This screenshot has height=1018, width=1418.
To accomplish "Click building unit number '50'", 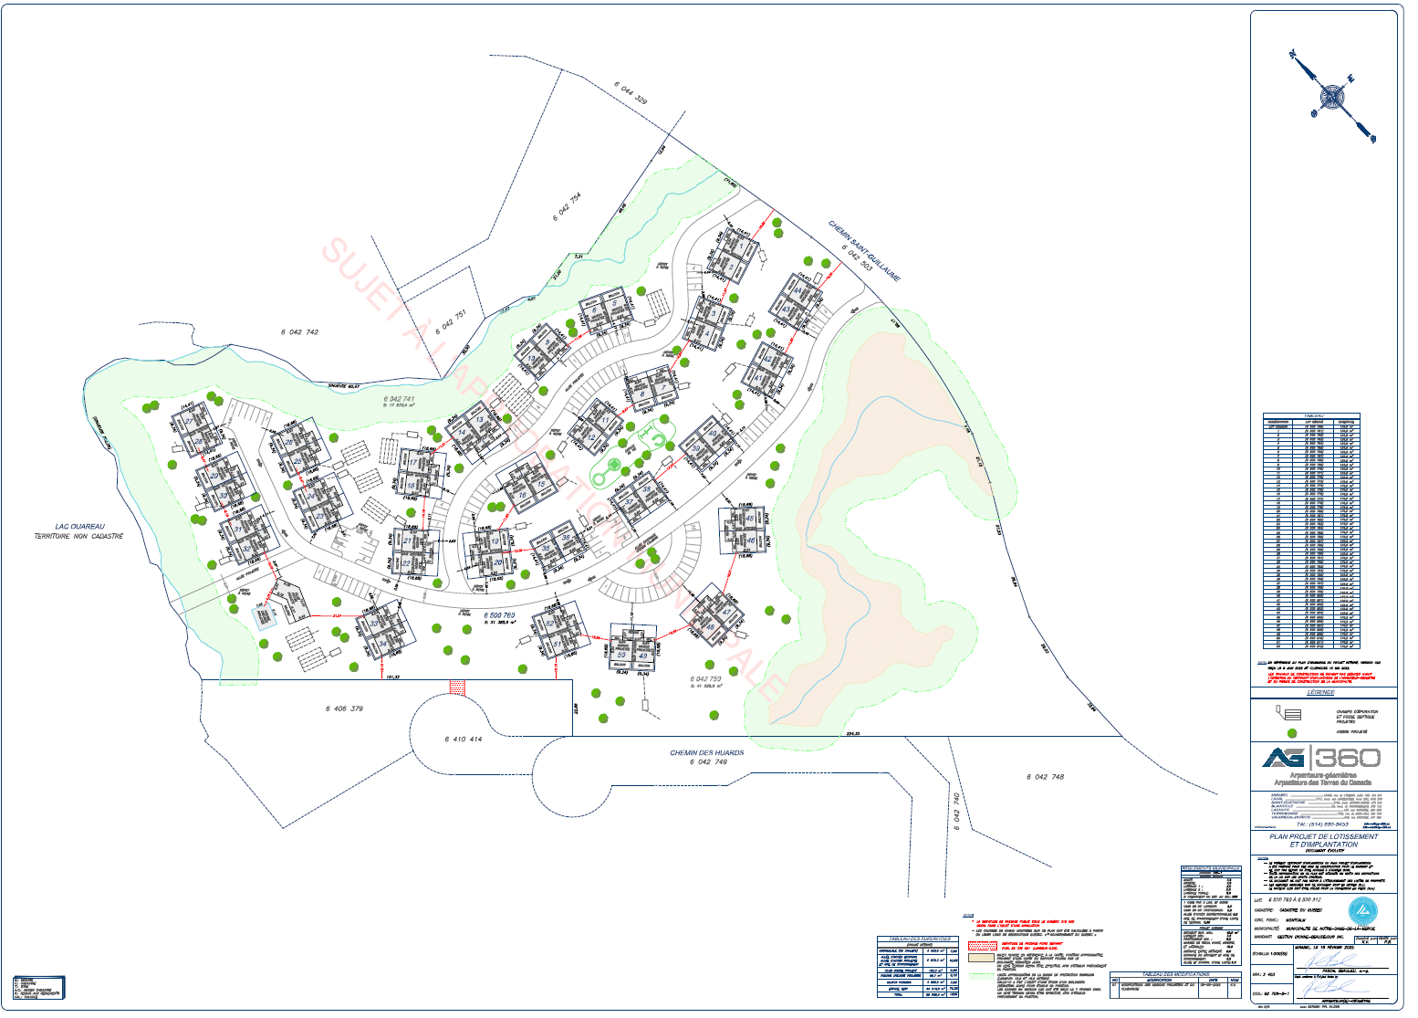I will (621, 655).
